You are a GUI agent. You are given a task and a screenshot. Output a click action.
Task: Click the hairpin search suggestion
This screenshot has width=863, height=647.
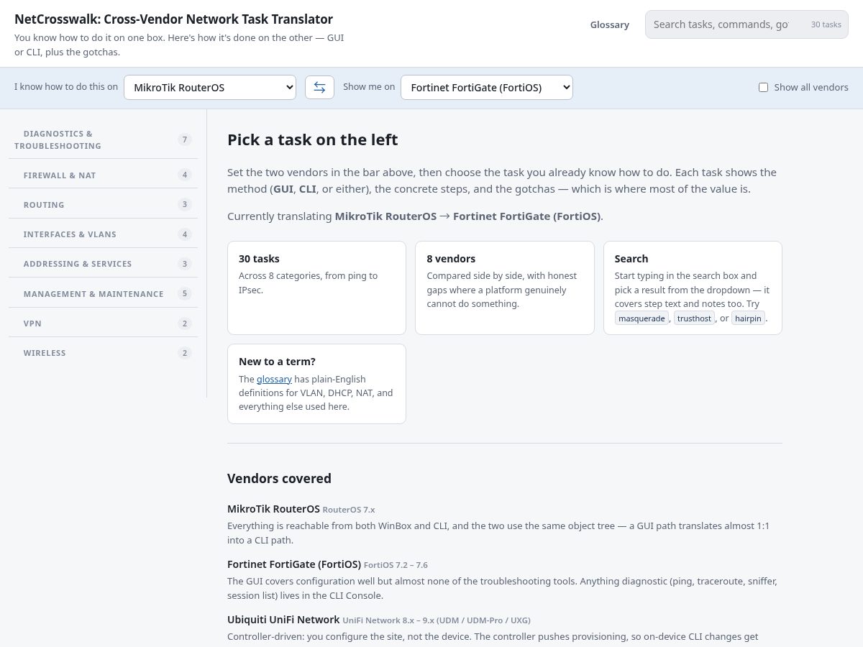point(748,318)
